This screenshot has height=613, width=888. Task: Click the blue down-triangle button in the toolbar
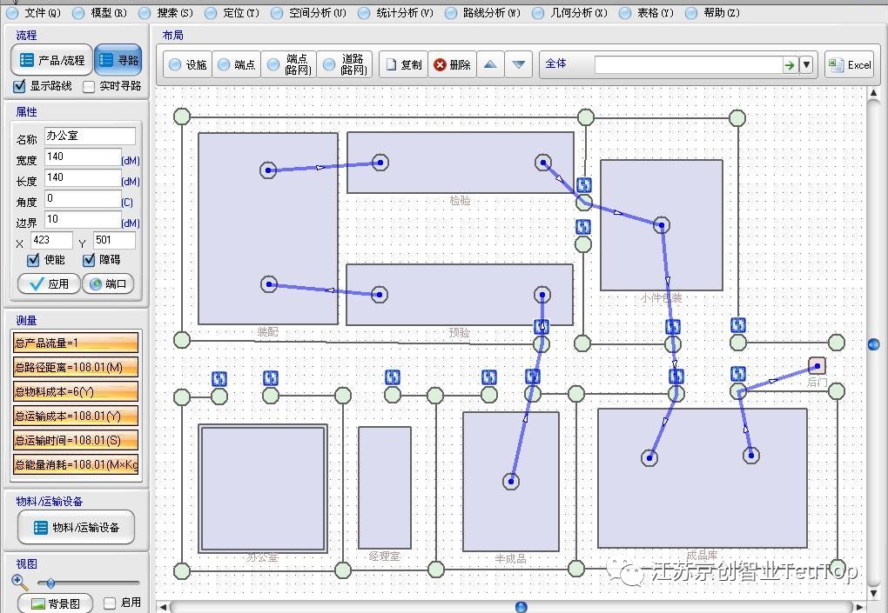tap(518, 63)
